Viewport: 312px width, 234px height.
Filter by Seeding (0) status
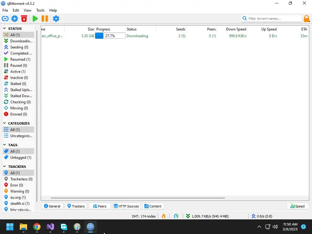18,47
